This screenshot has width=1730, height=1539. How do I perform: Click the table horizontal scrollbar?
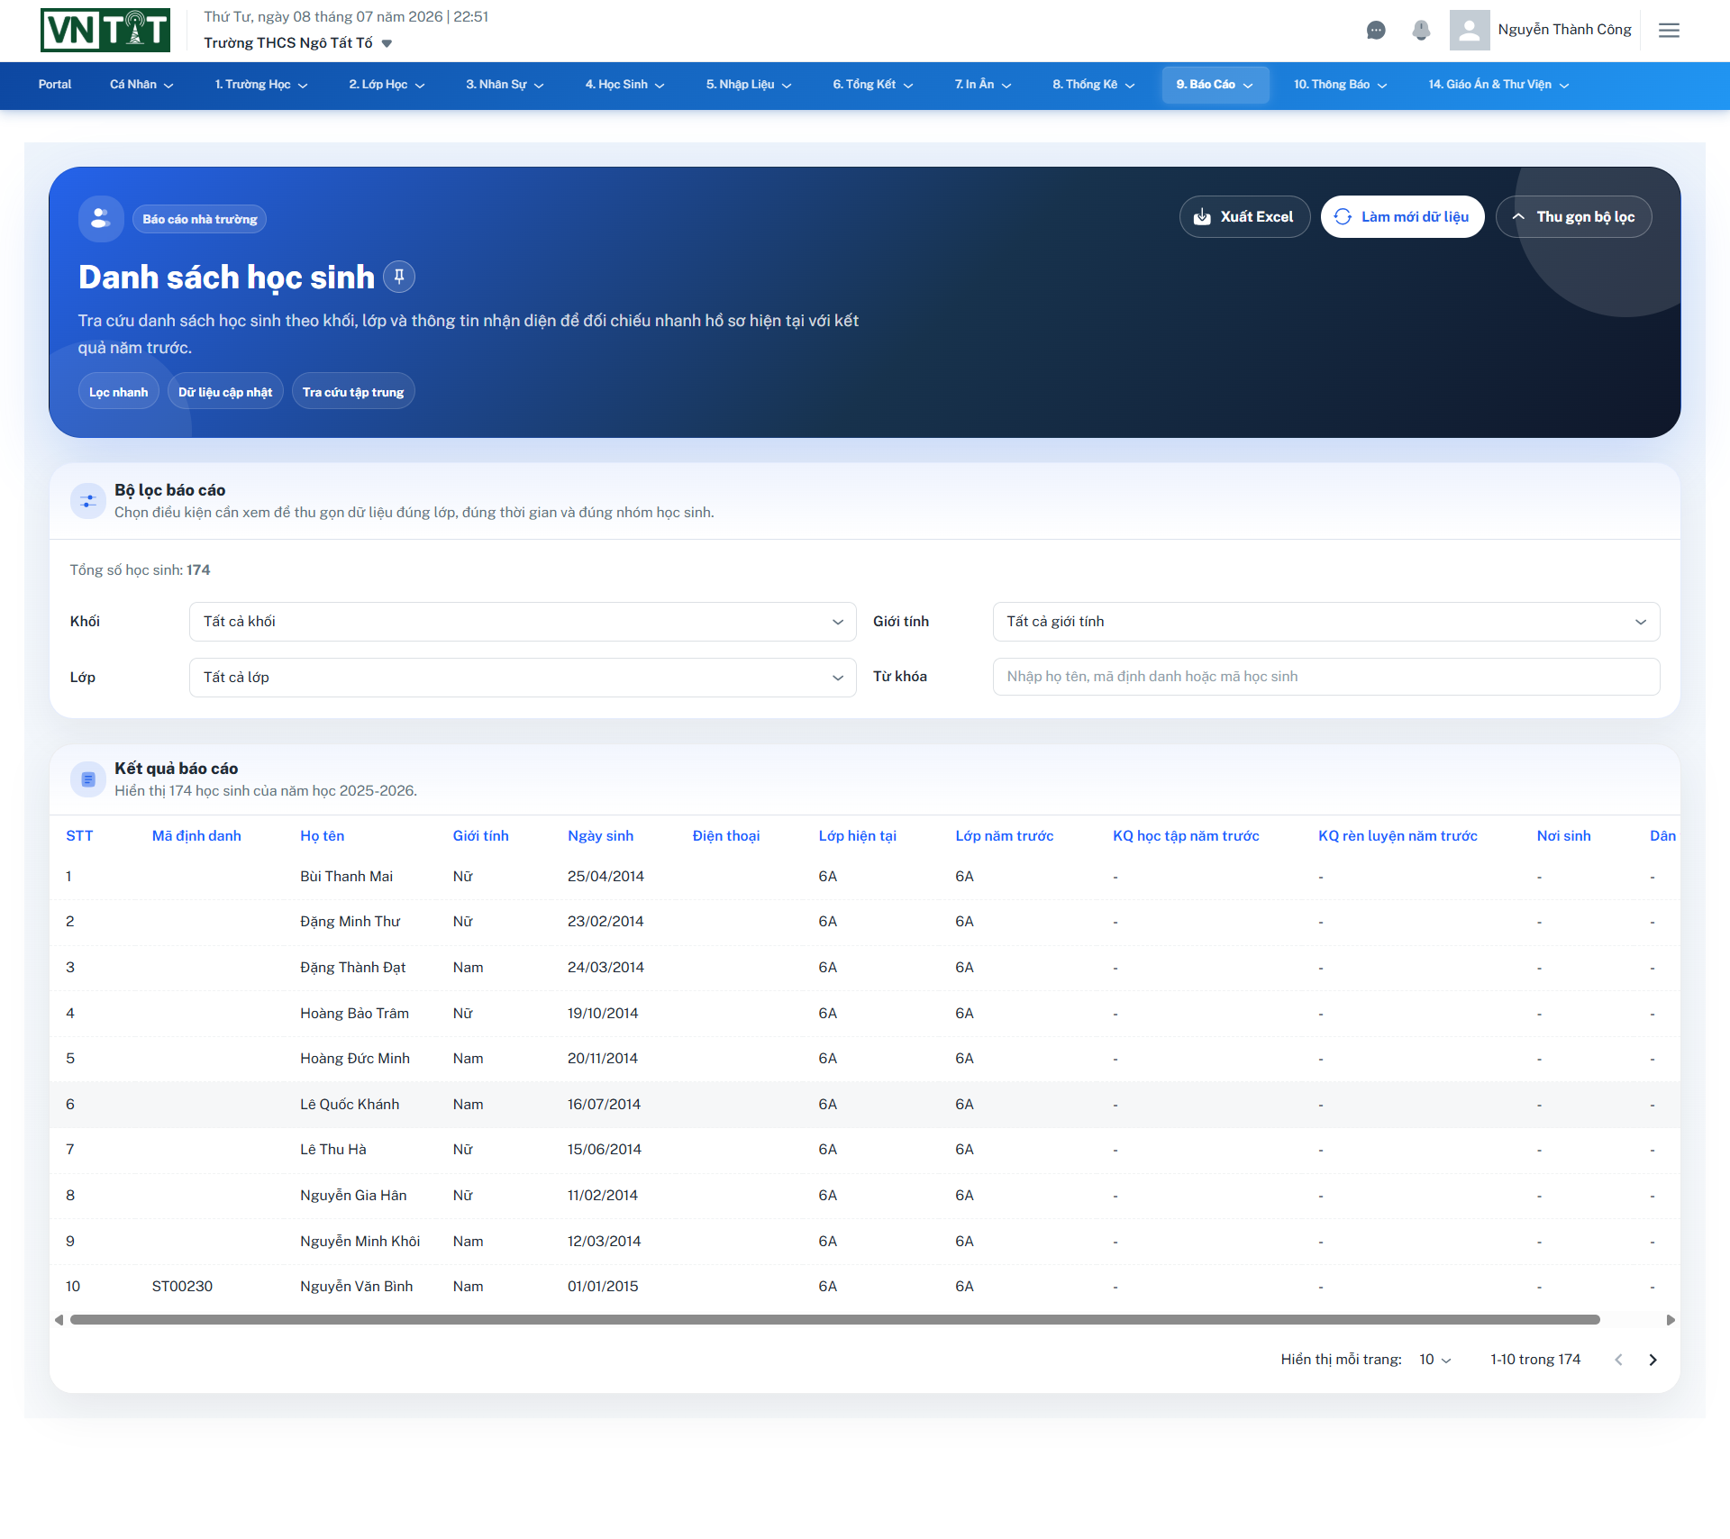coord(834,1320)
